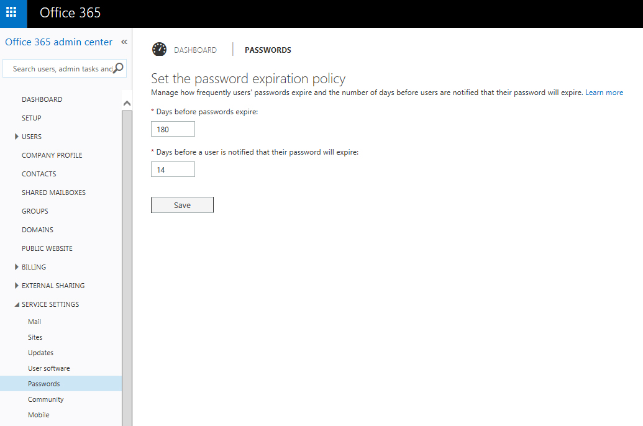Screen dimensions: 643x426
Task: Go to SHARED MAILBOXES
Action: point(53,192)
